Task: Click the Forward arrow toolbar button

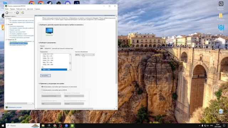Action: (17, 13)
